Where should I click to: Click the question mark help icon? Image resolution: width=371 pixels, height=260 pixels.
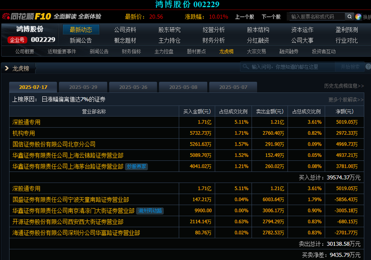368,67
